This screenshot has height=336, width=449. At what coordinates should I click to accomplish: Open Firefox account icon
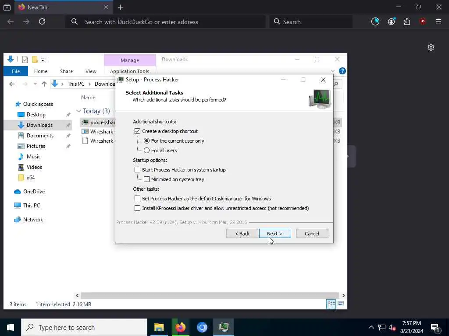(392, 21)
